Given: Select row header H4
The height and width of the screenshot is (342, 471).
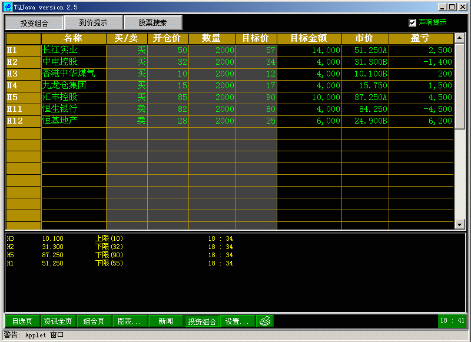Looking at the screenshot, I should (24, 85).
